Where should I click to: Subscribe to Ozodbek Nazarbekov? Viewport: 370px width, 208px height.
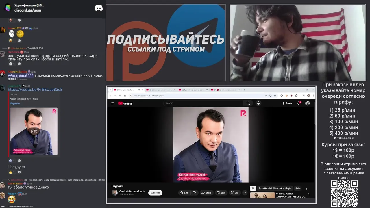[x=155, y=193]
